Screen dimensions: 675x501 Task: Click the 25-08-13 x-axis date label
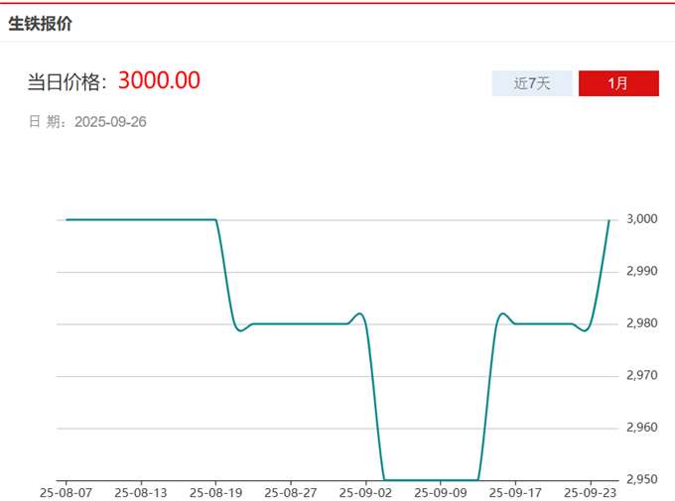(141, 491)
